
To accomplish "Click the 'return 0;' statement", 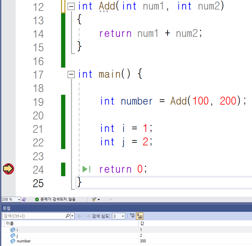I will pos(123,169).
